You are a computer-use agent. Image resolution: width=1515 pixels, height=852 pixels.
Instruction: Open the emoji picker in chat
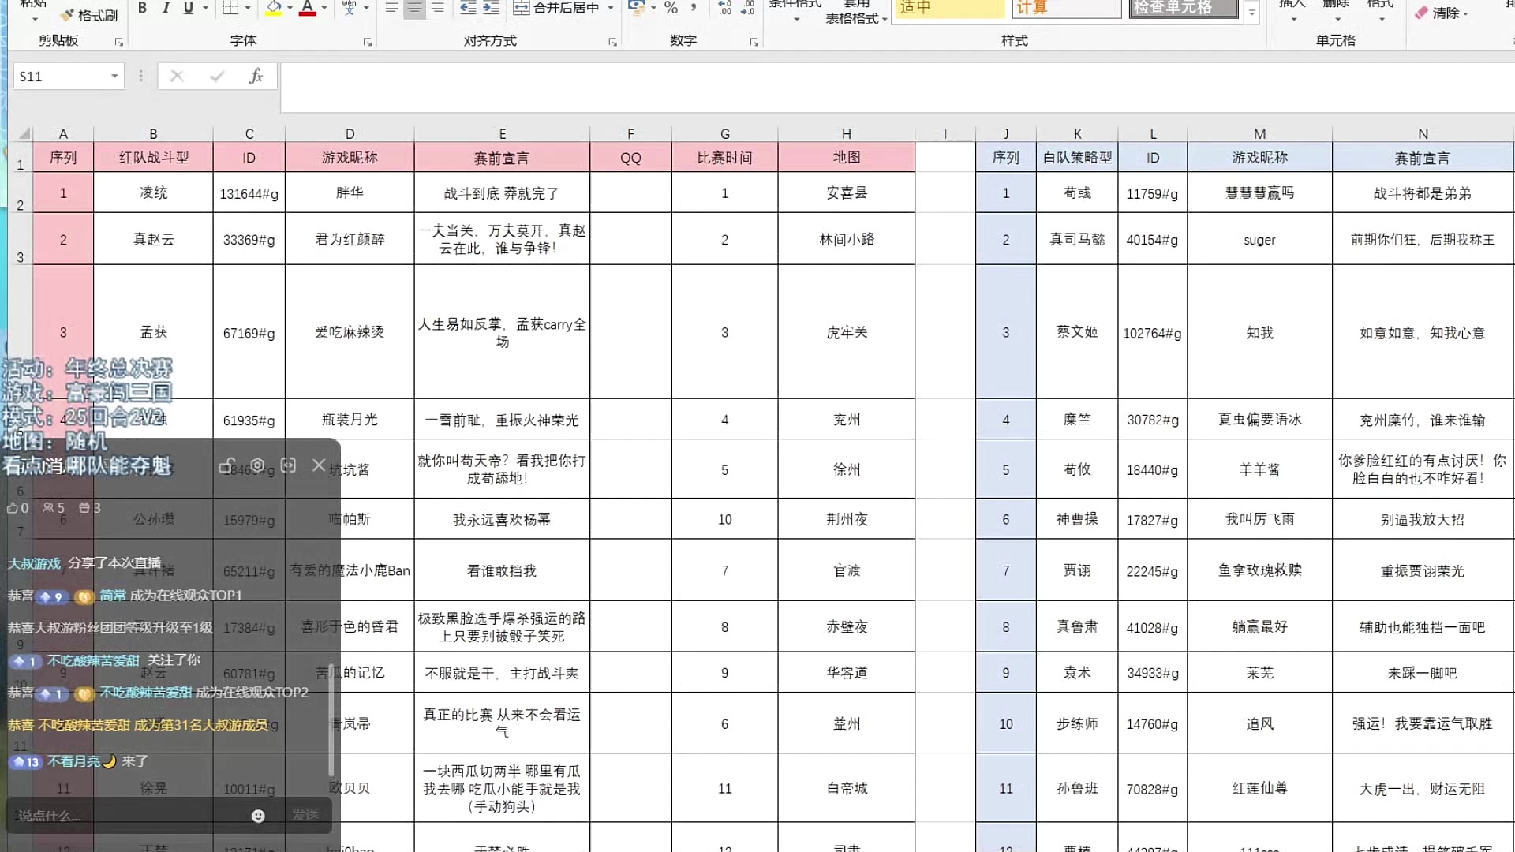click(258, 816)
